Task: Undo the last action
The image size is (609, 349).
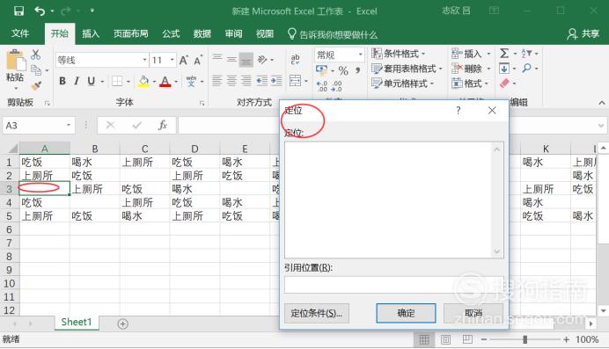Action: click(40, 11)
